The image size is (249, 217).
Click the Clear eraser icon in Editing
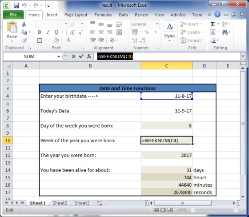click(213, 40)
